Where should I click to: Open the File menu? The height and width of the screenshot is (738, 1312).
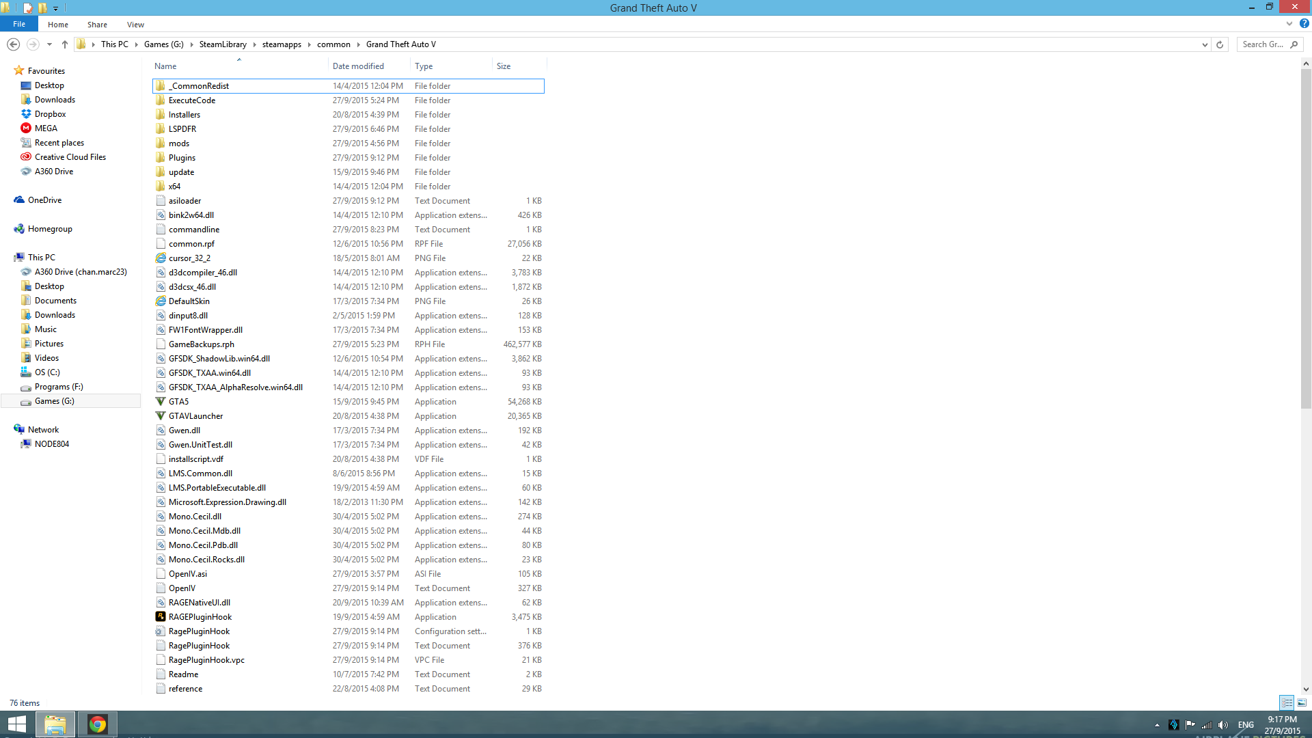(19, 24)
